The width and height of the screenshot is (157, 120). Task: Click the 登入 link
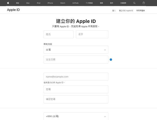click(114, 11)
